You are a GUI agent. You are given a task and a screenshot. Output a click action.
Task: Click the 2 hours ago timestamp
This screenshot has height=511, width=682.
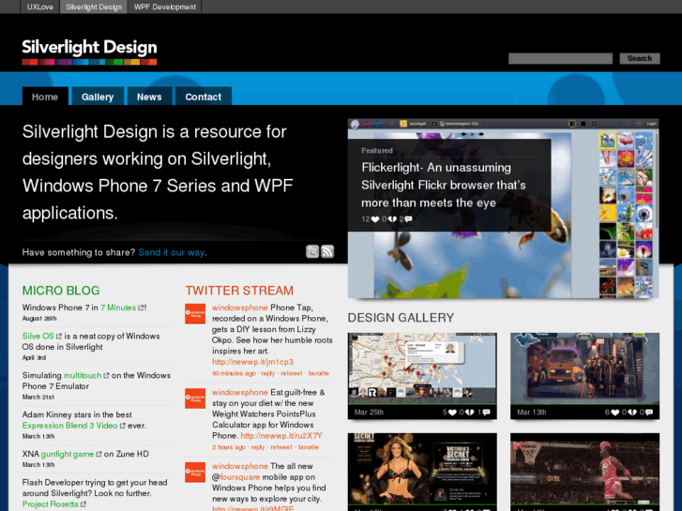[229, 447]
